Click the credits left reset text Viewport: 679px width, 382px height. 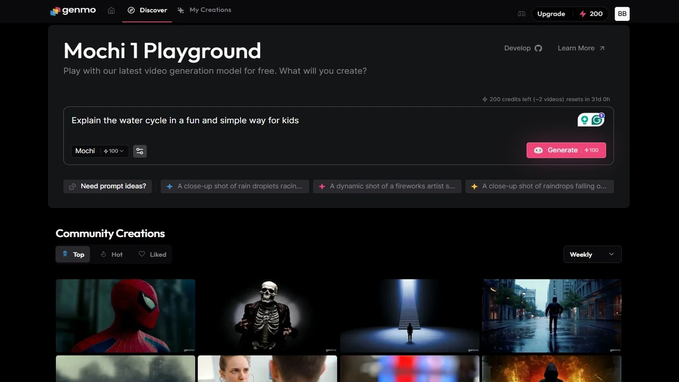[x=546, y=99]
